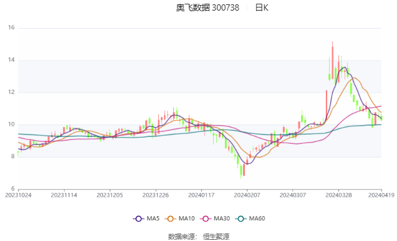Click x-axis date label 20231226
The height and width of the screenshot is (241, 397).
coord(155,195)
